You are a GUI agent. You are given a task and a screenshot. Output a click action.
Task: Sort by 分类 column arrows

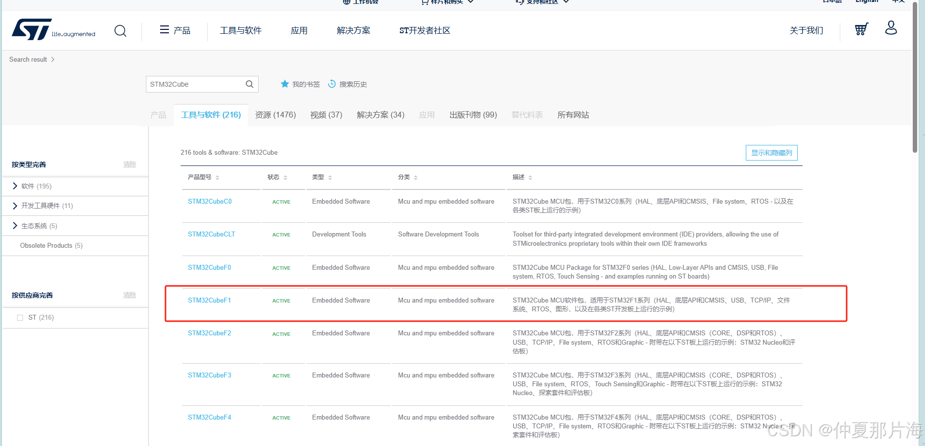tap(416, 178)
